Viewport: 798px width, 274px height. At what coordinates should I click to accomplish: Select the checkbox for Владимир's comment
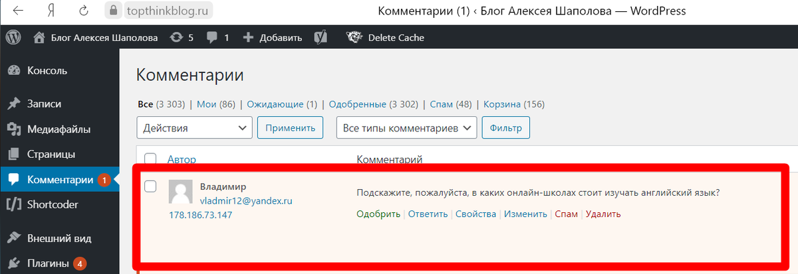click(150, 186)
